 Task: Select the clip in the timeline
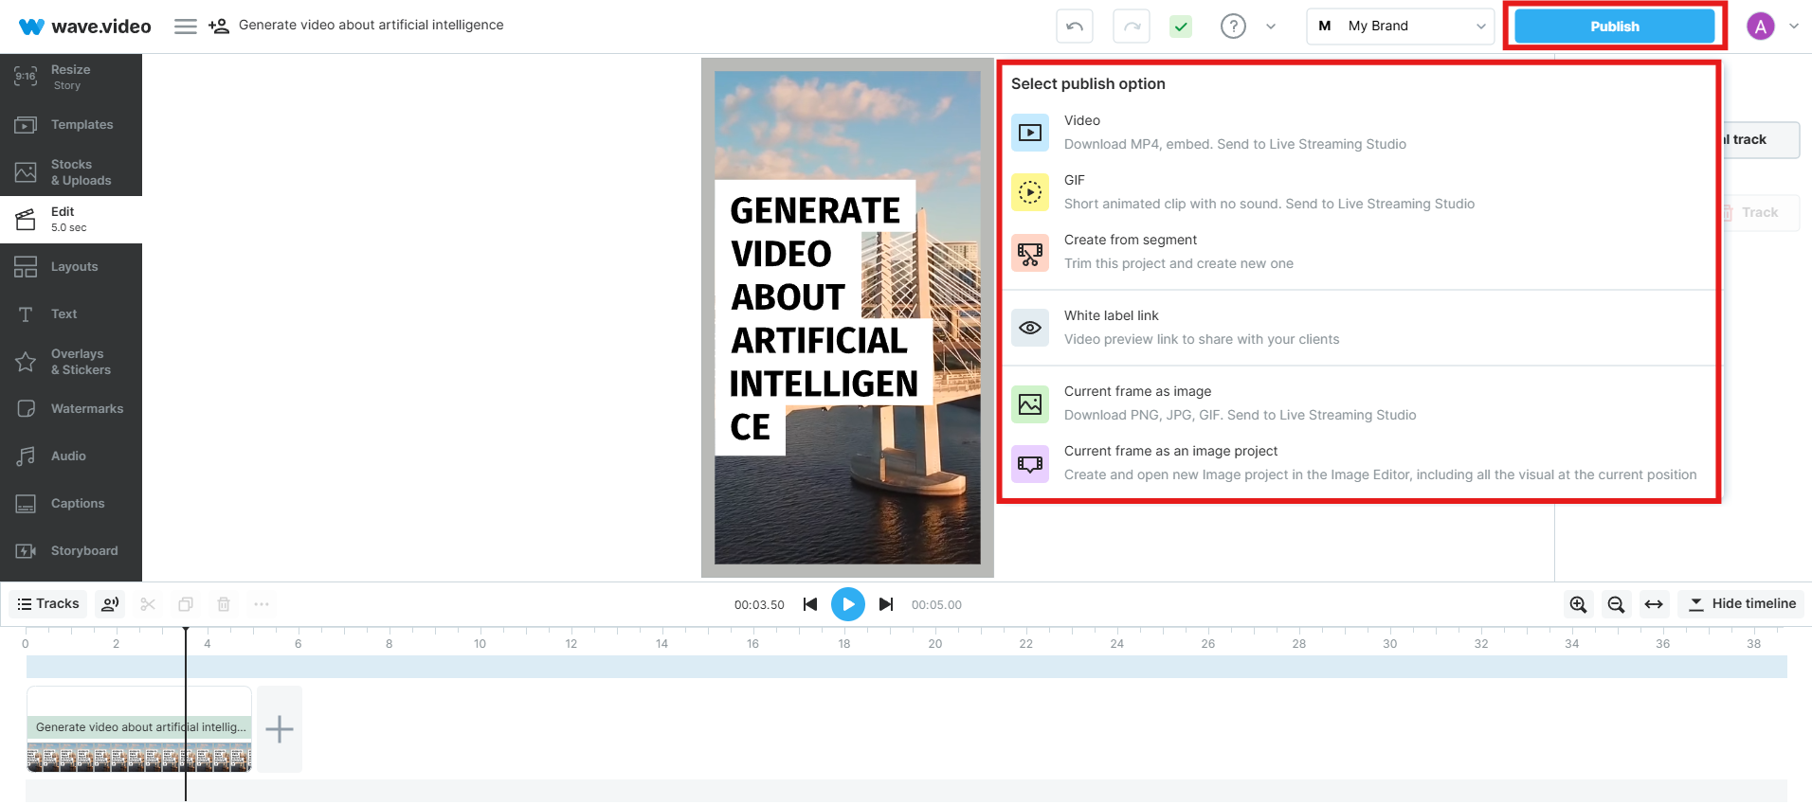tap(139, 729)
